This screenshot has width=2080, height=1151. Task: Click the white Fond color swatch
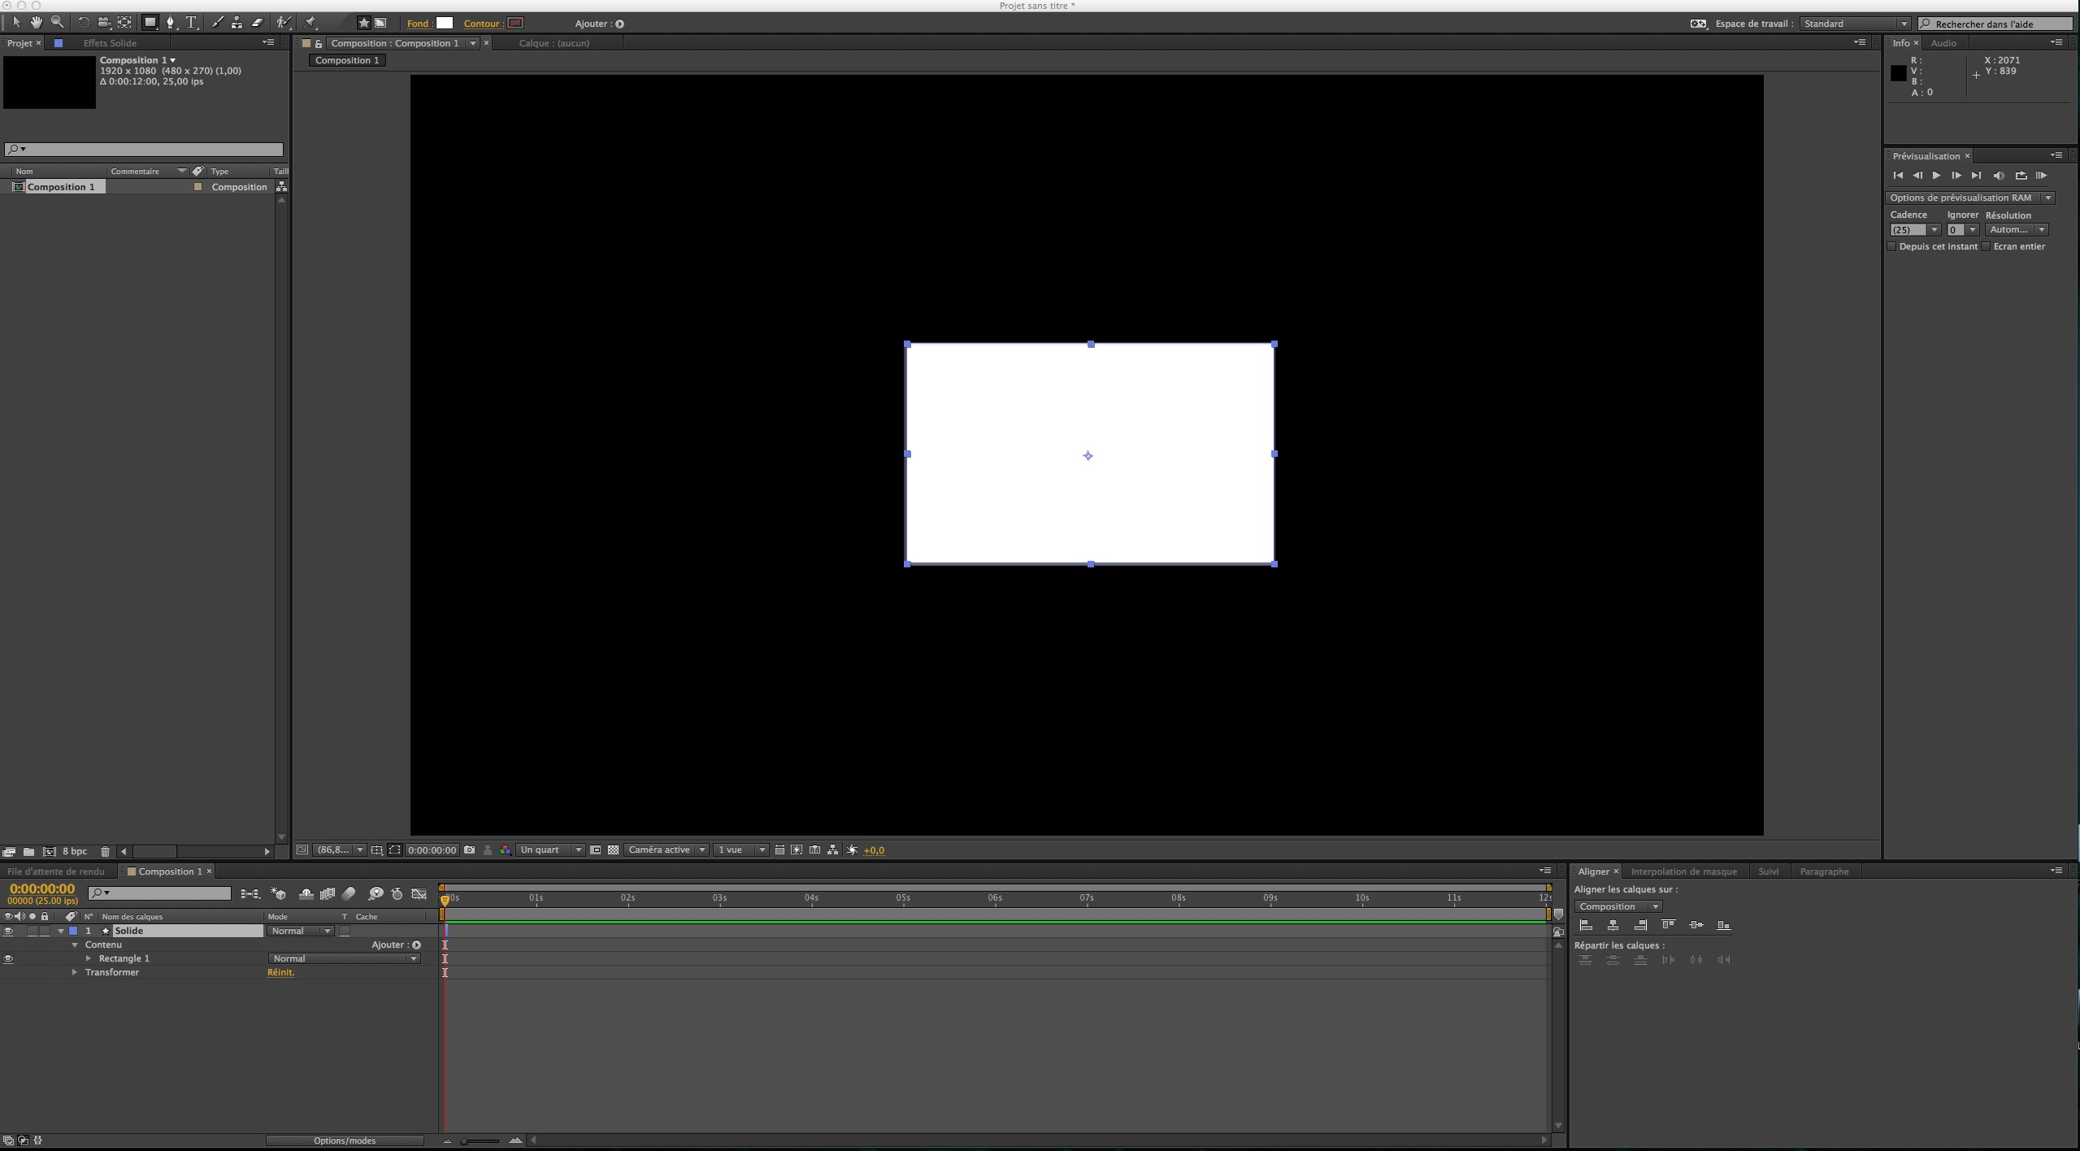tap(444, 23)
